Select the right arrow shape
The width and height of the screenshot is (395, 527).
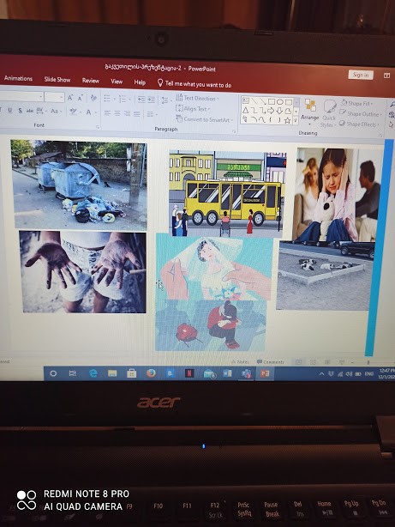271,111
